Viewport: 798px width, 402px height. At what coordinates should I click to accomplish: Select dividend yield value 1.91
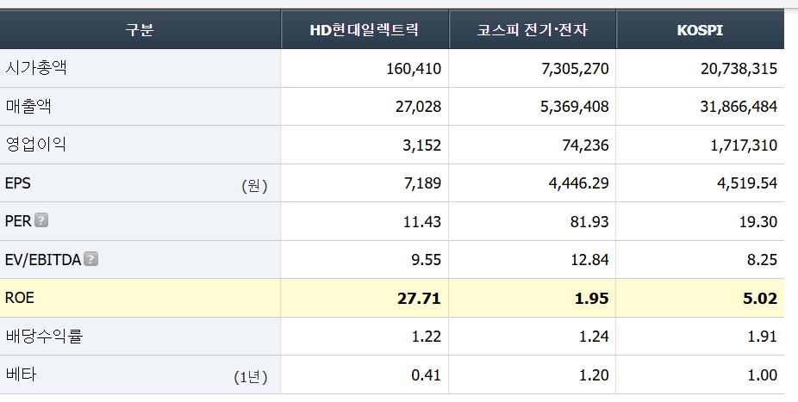coord(762,337)
